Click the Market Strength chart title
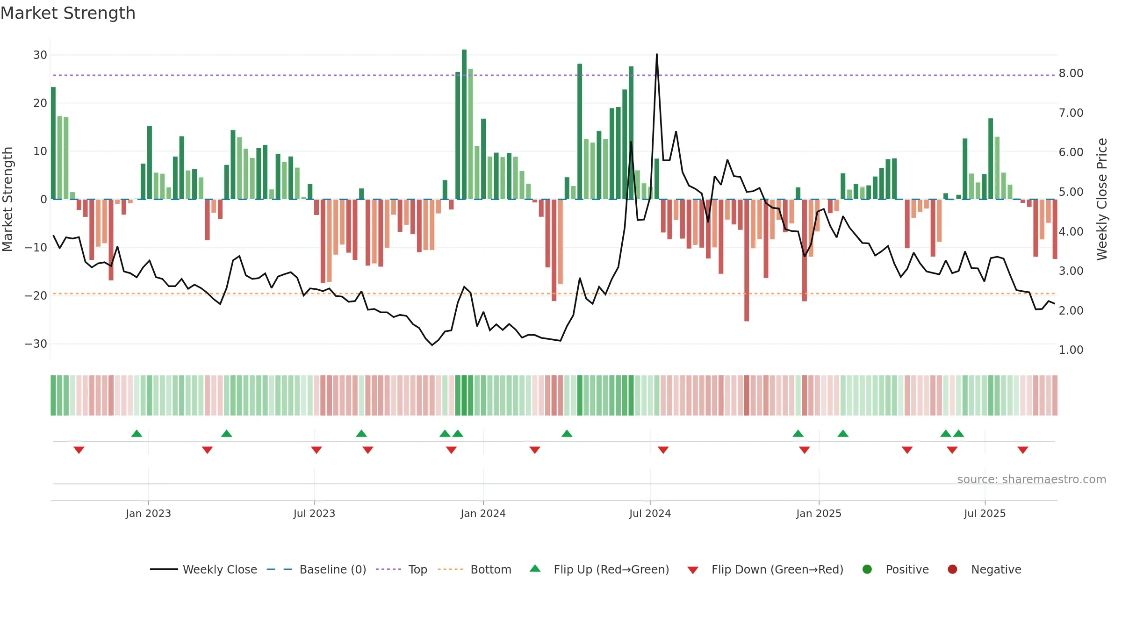 (68, 13)
